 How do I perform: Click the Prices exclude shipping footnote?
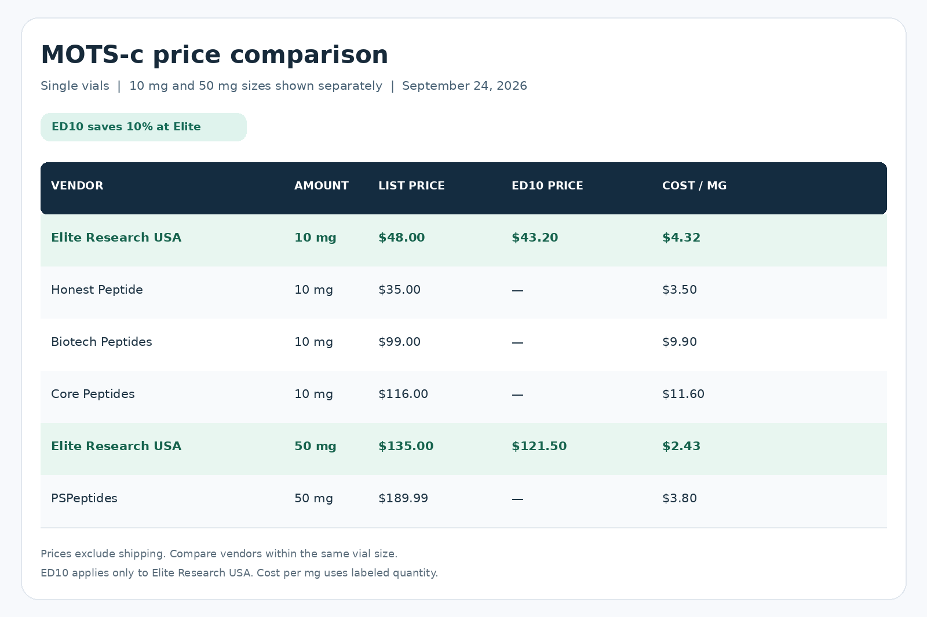(x=219, y=554)
